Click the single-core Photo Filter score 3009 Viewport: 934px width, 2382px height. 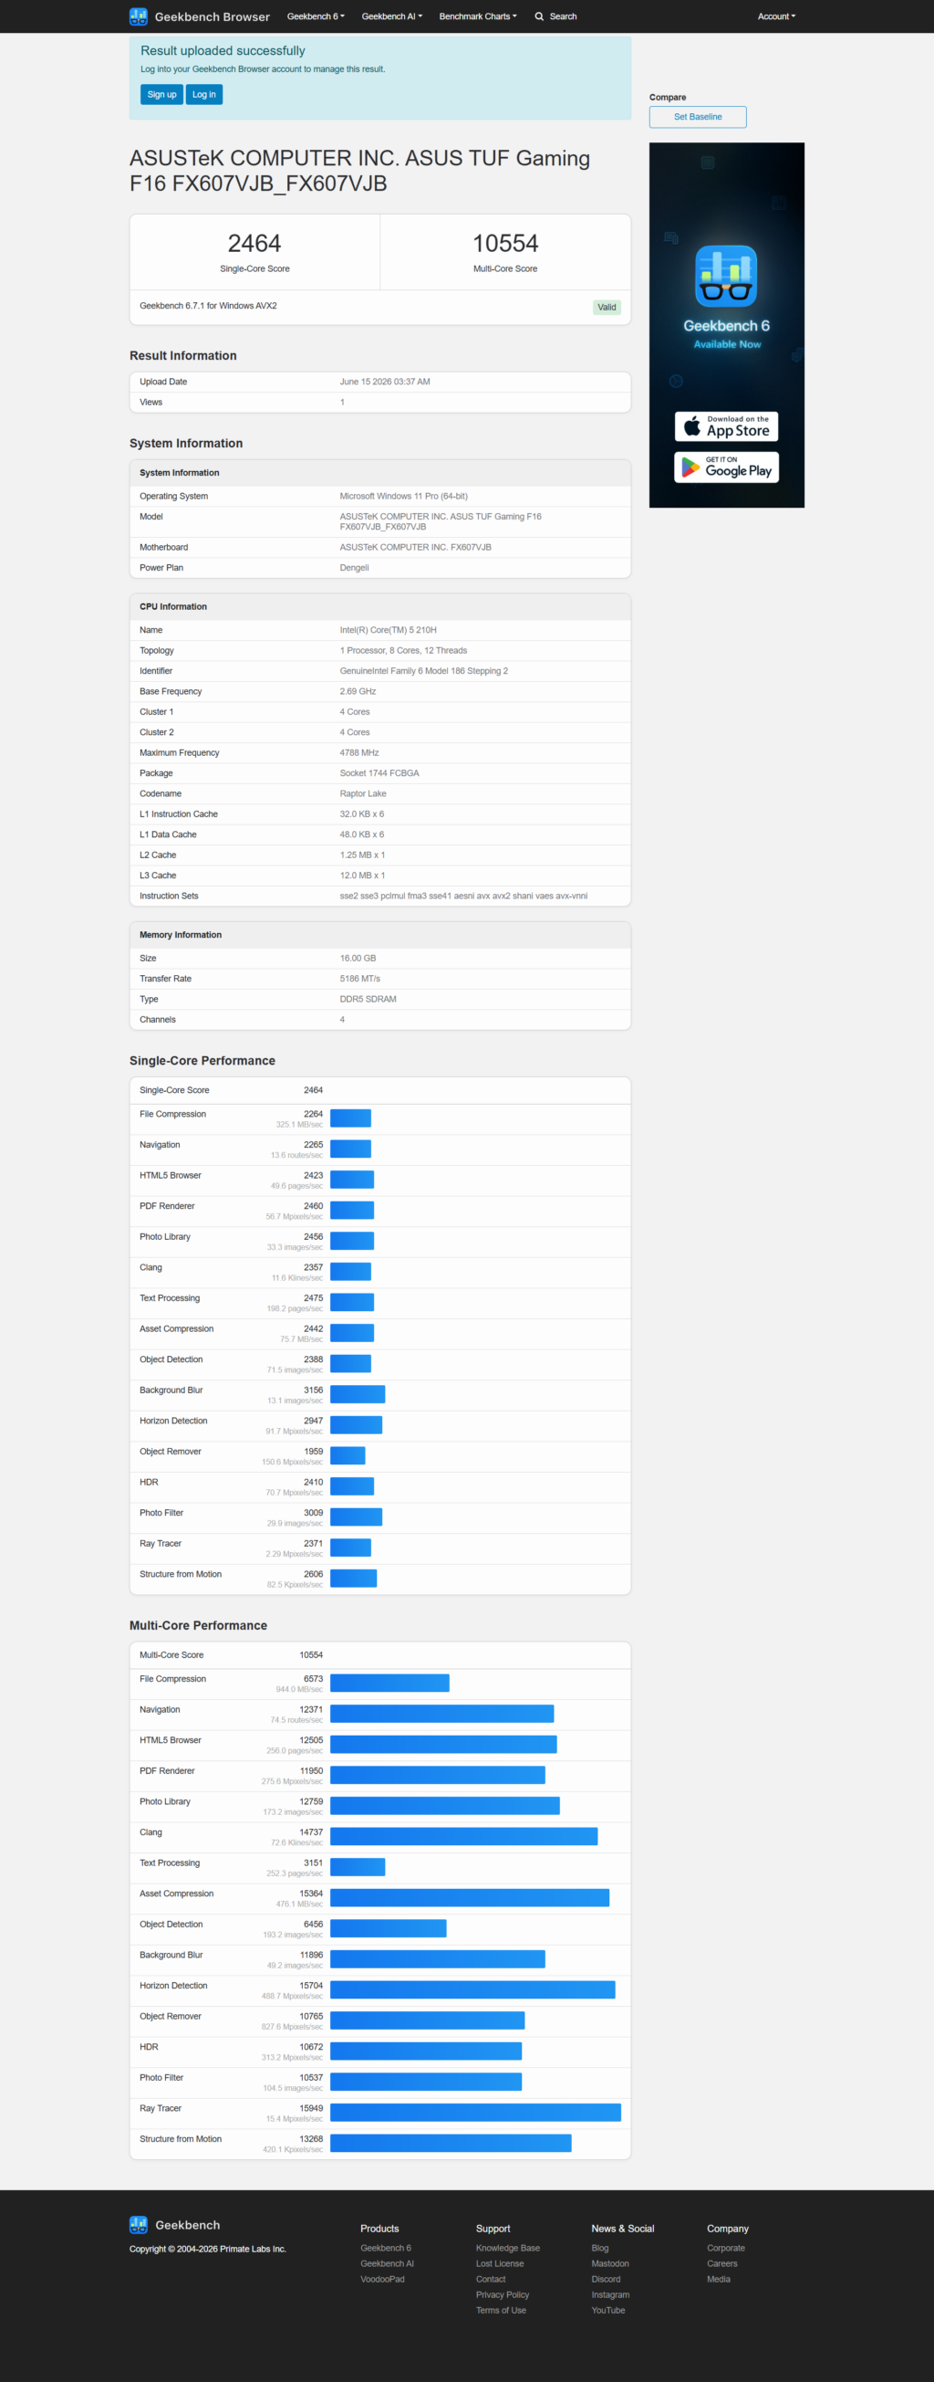tap(313, 1513)
